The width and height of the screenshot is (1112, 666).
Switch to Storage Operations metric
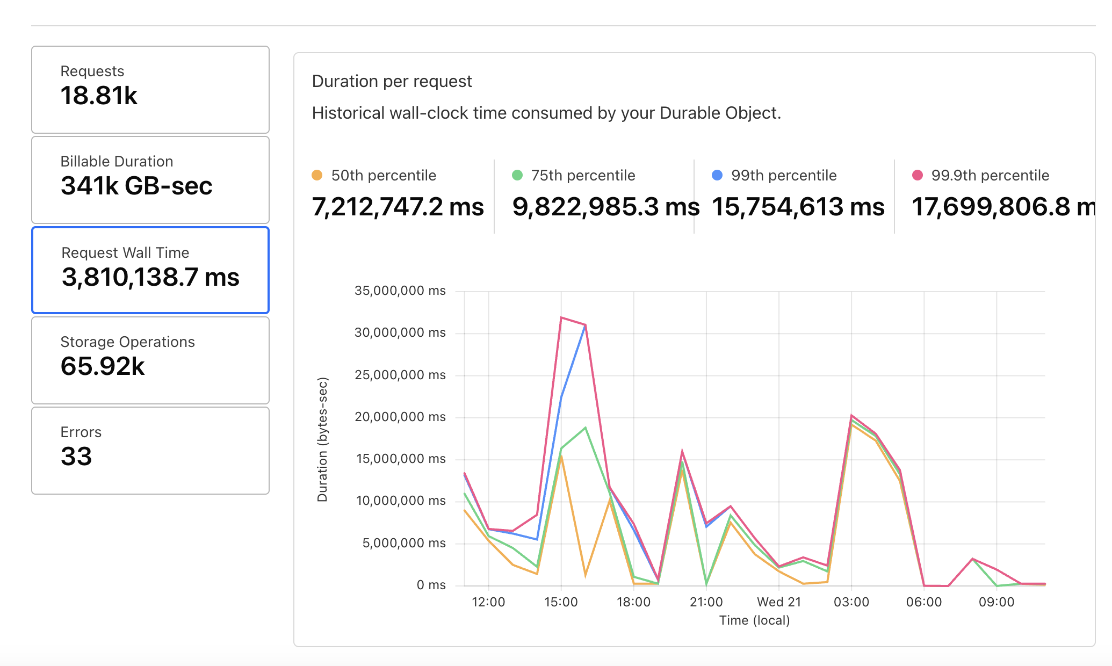click(150, 360)
